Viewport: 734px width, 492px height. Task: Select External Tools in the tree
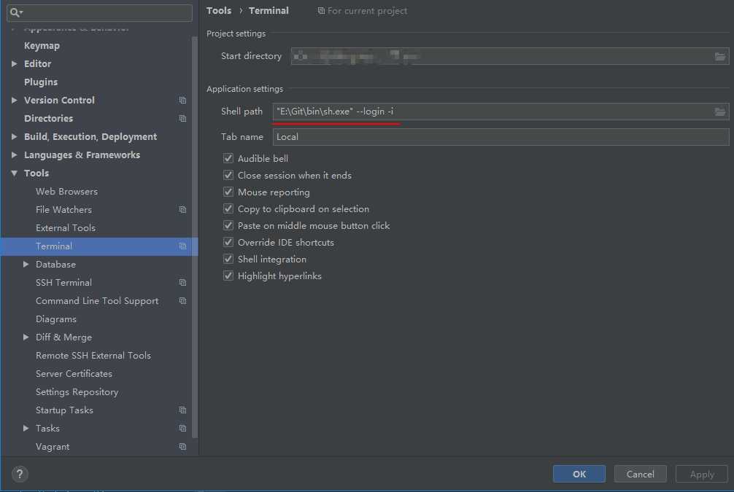[66, 227]
